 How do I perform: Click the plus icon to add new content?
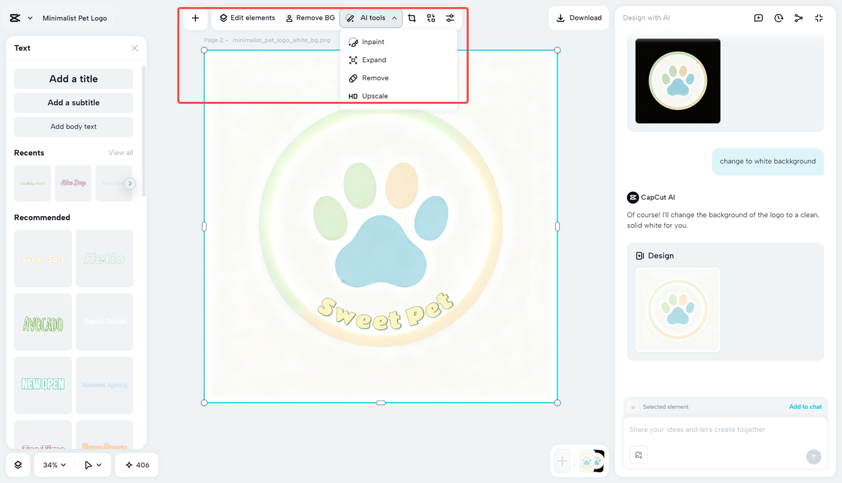click(x=195, y=18)
